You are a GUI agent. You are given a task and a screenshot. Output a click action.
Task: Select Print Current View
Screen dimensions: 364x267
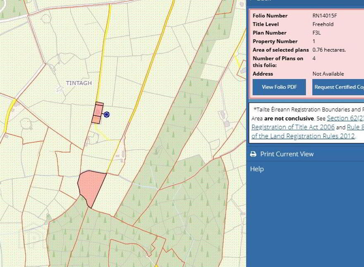click(282, 154)
